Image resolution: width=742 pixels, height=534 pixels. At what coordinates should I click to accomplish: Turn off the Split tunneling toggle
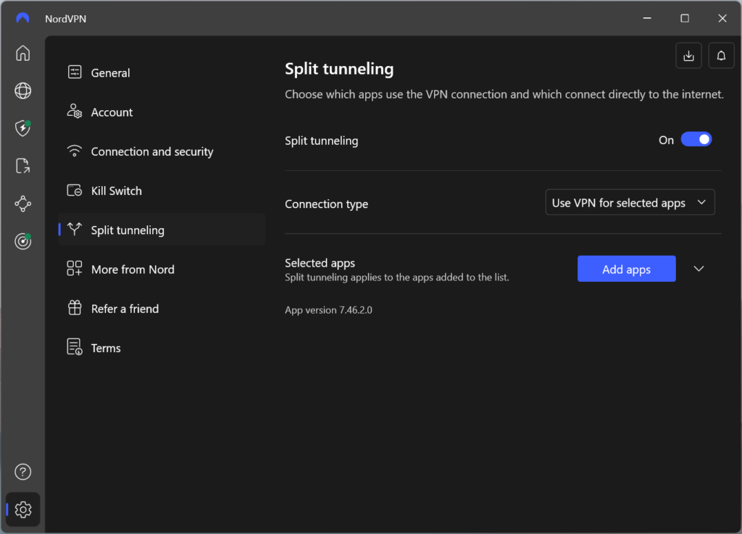[x=696, y=140]
